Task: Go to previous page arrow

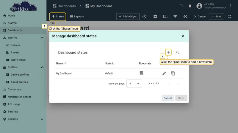Action: 170,84
